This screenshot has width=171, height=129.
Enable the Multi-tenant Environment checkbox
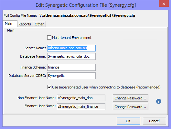pos(49,38)
